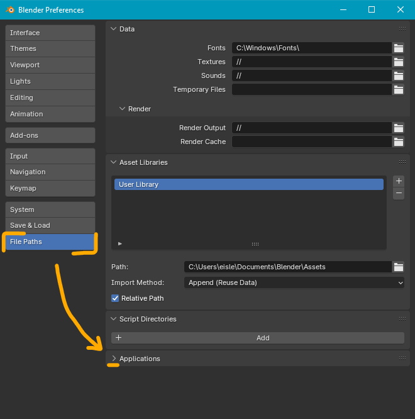
Task: Click the Fonts path input field
Action: pyautogui.click(x=312, y=48)
